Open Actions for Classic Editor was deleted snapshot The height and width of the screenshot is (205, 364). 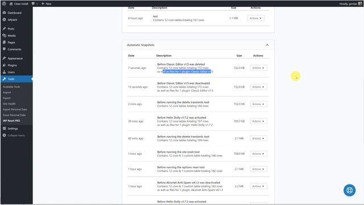(x=258, y=68)
